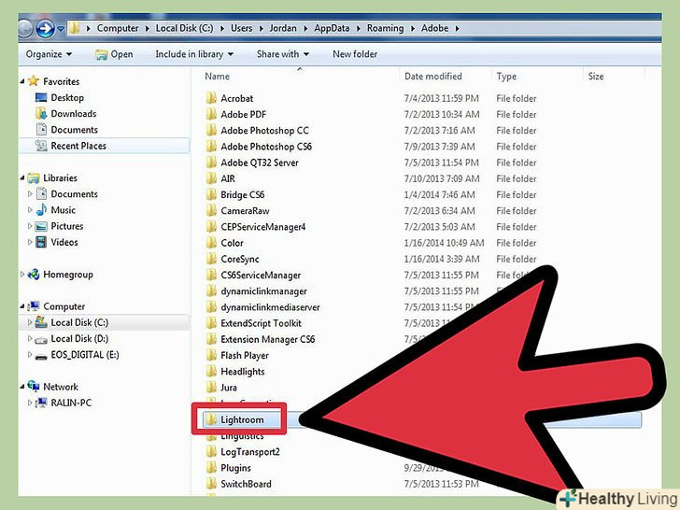Click the SwitchBoard folder icon
680x510 pixels.
click(211, 484)
